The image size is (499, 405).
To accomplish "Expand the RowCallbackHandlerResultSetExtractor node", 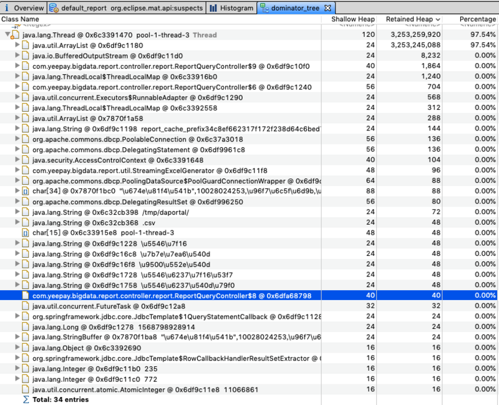I will (x=17, y=358).
